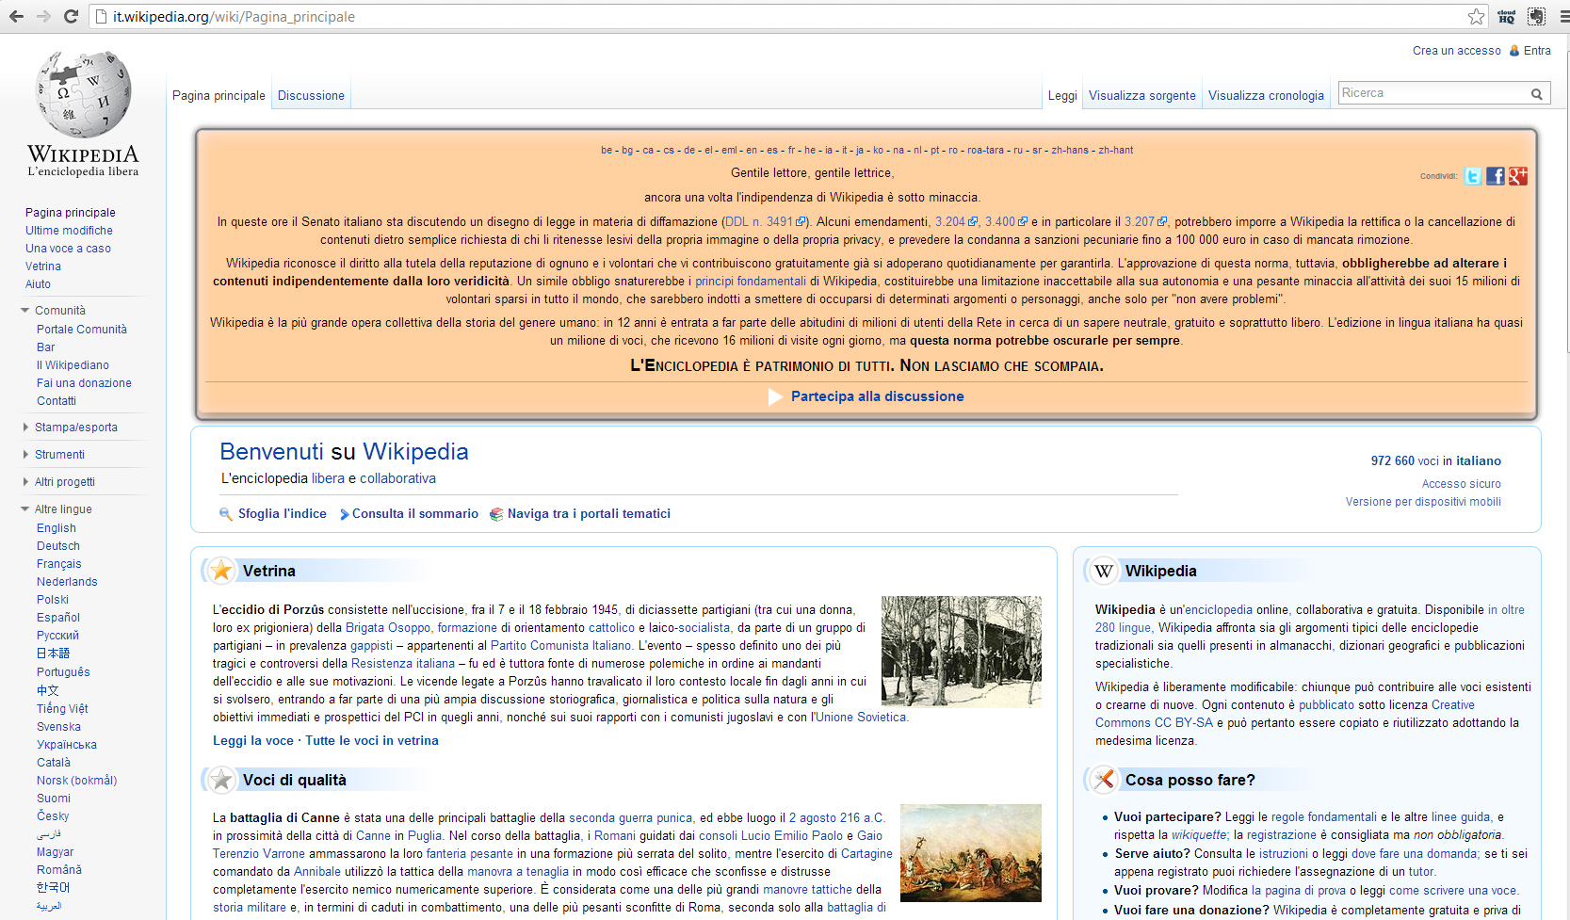Open the Battle of Cannae painting thumbnail

971,853
